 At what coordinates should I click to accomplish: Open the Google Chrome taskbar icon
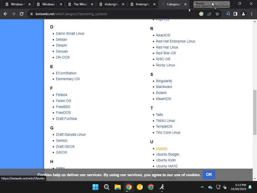pos(129,187)
